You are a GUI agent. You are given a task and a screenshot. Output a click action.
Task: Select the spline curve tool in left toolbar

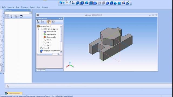point(2,36)
